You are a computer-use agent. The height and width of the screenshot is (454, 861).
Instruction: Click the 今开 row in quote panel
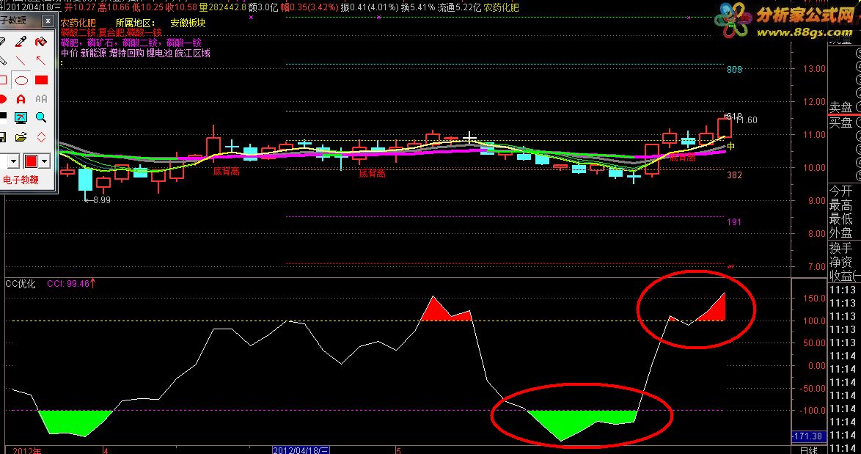click(841, 191)
